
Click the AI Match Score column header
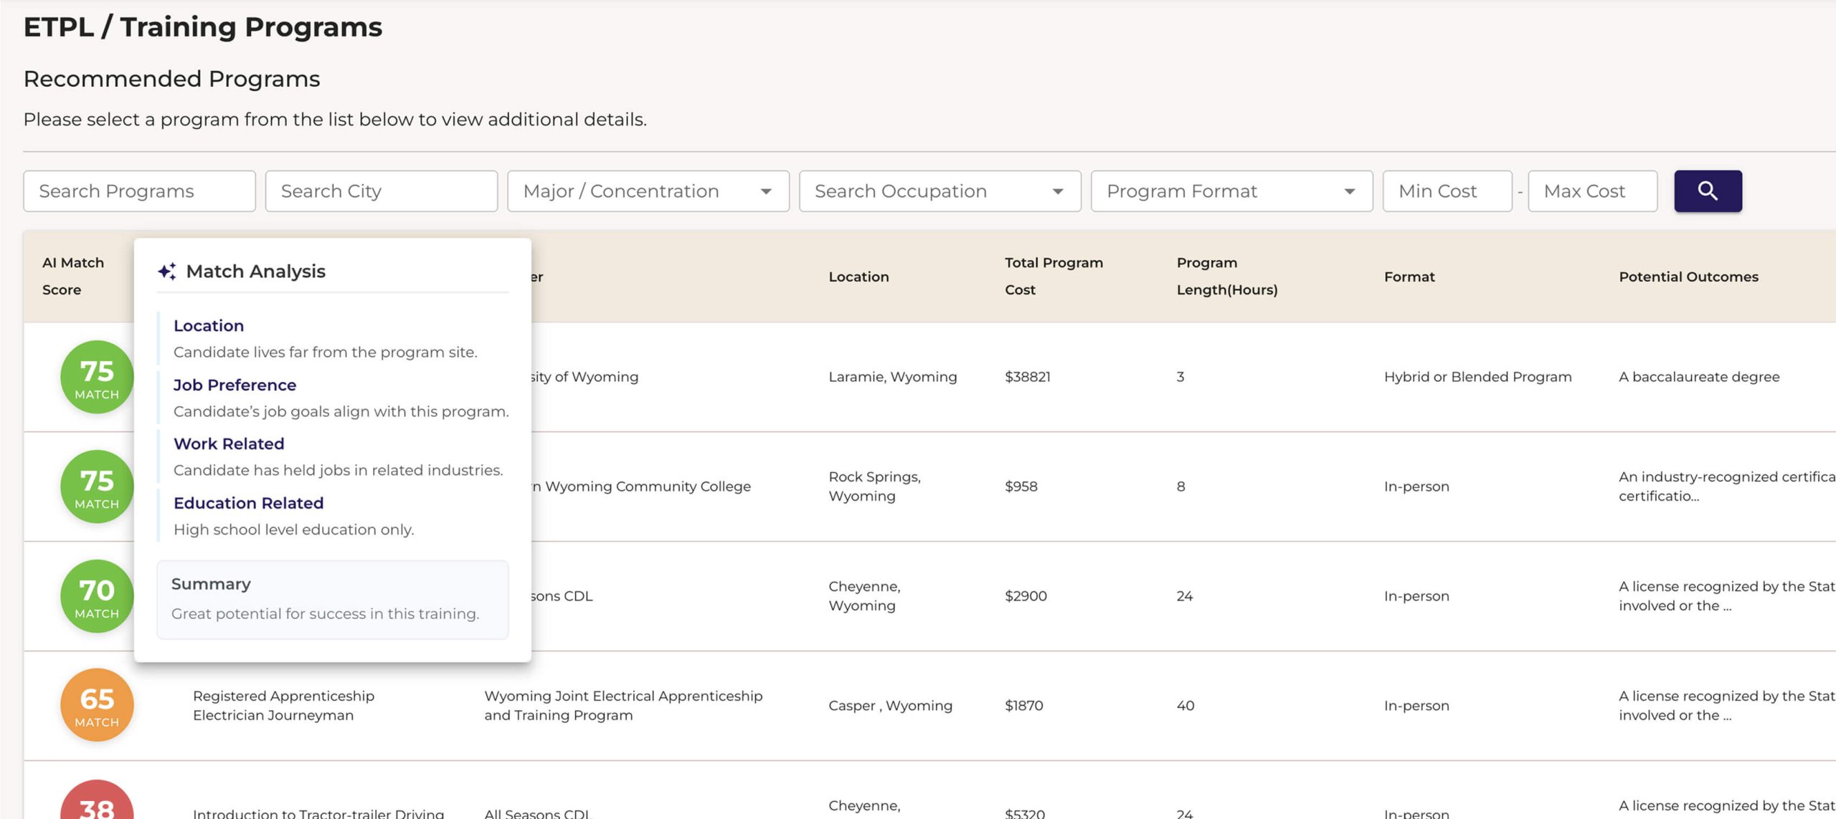[72, 276]
